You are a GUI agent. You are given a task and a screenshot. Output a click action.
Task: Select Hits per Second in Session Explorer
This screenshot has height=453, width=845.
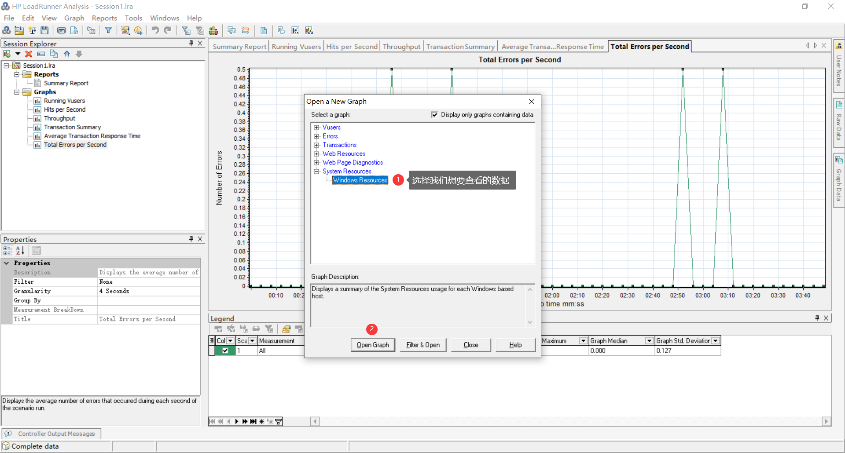click(x=65, y=110)
